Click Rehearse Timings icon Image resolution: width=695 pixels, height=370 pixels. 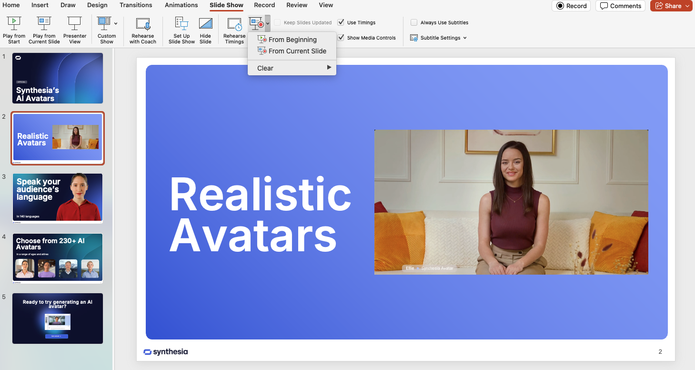tap(234, 24)
